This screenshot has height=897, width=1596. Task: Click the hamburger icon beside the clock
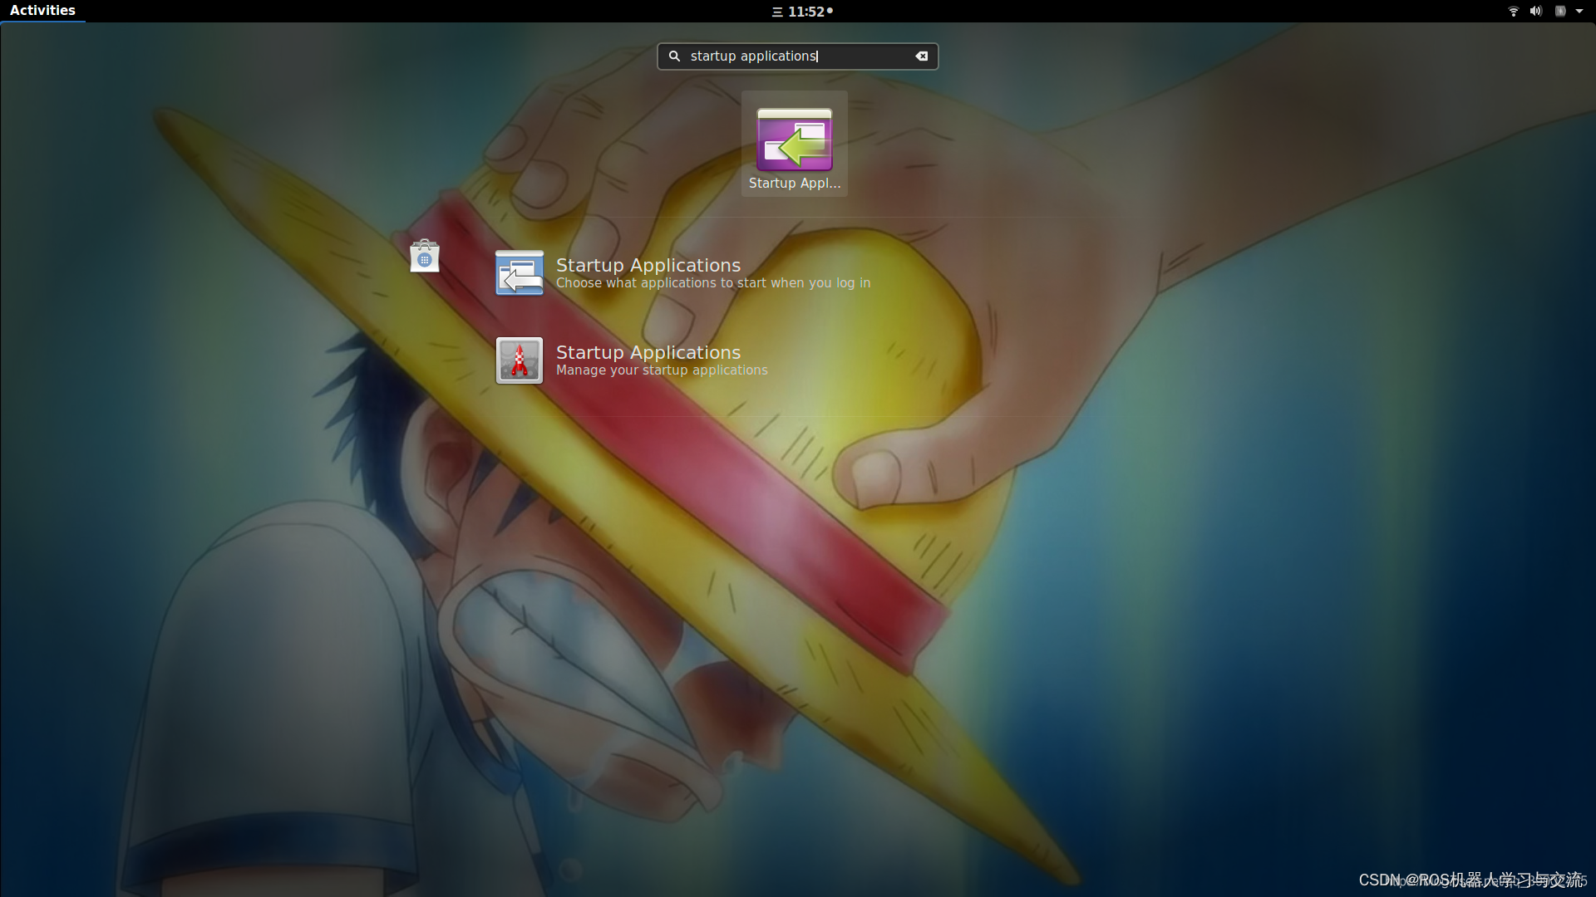(777, 12)
